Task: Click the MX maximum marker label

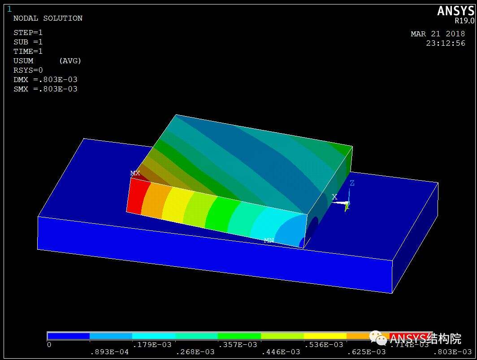Action: pyautogui.click(x=135, y=173)
